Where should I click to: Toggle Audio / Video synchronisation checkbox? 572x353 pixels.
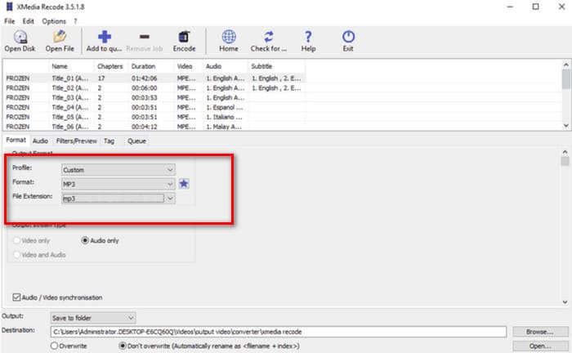(x=16, y=297)
